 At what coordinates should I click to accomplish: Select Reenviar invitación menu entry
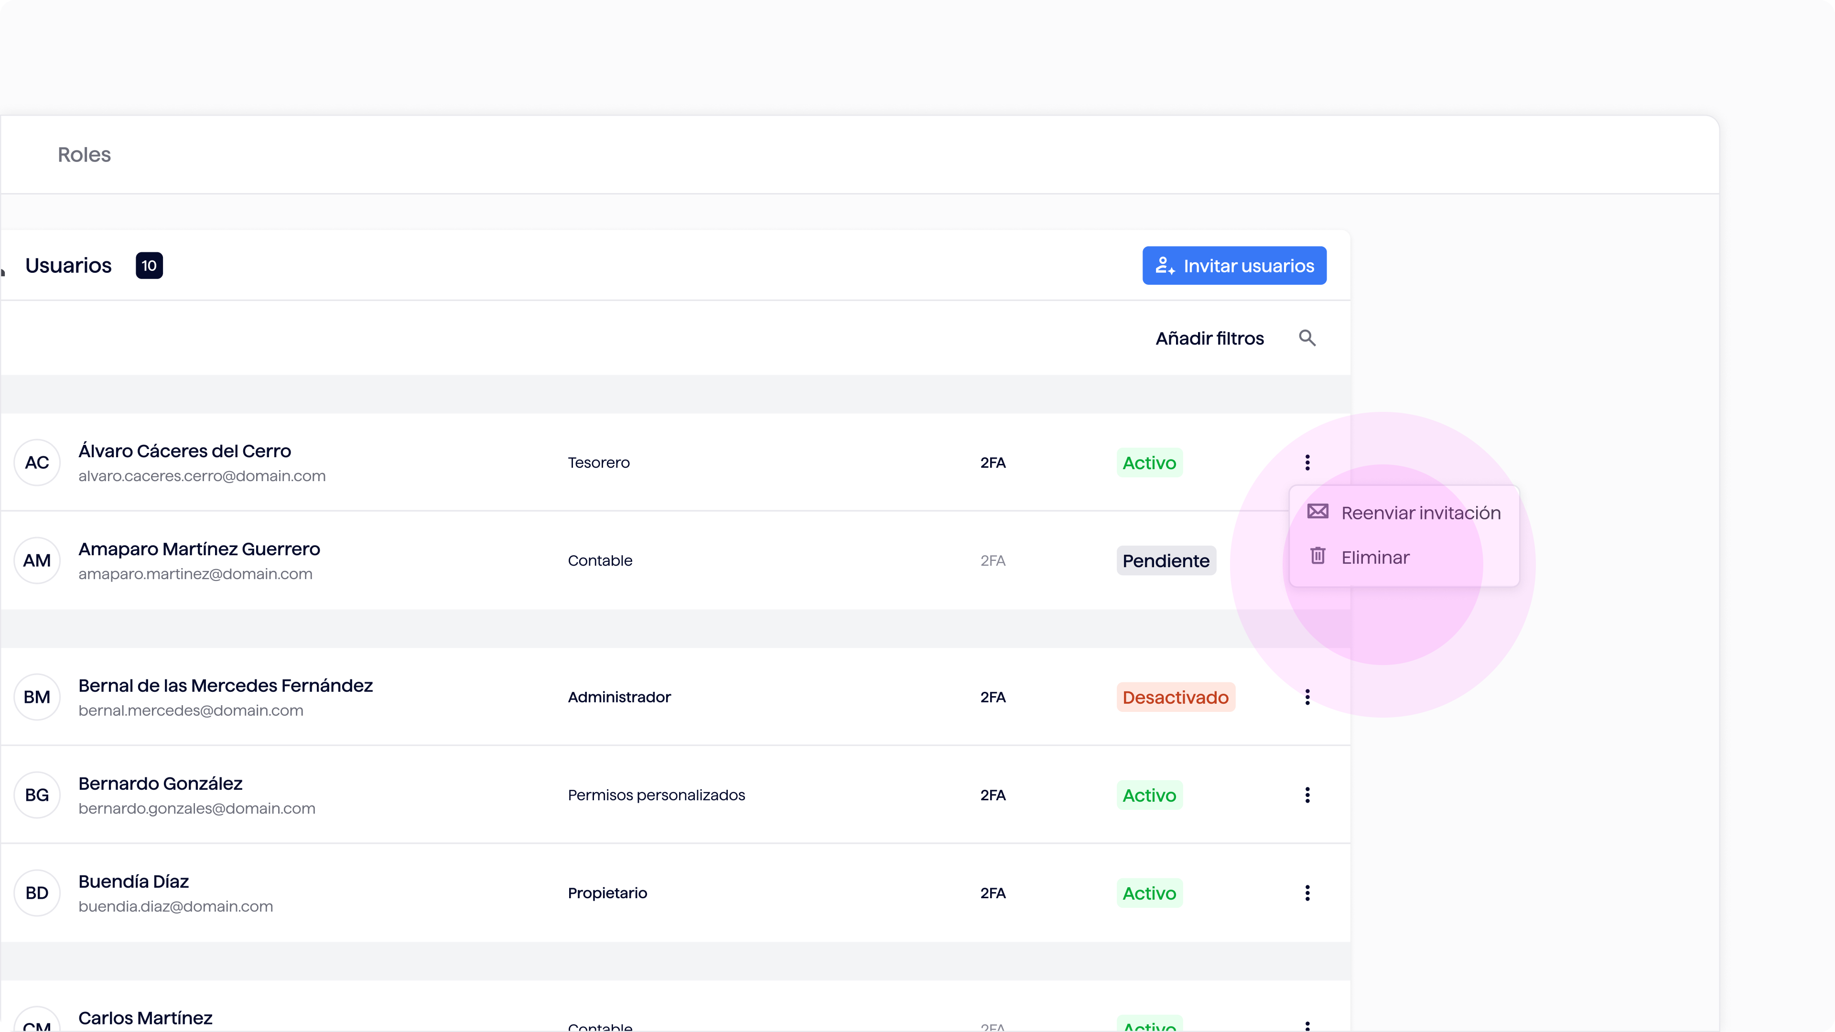point(1420,513)
